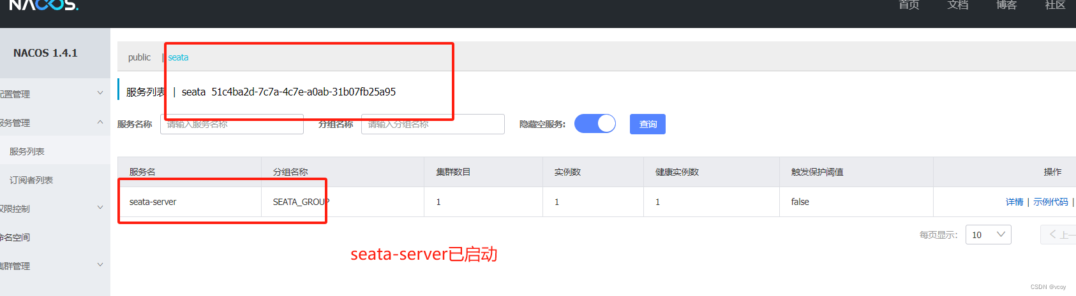Viewport: 1076px width, 296px height.
Task: Click the namespace ID 51c4ba2d-7c7a-4c7e-a0ab-31b07fb25a95 text
Action: point(304,92)
